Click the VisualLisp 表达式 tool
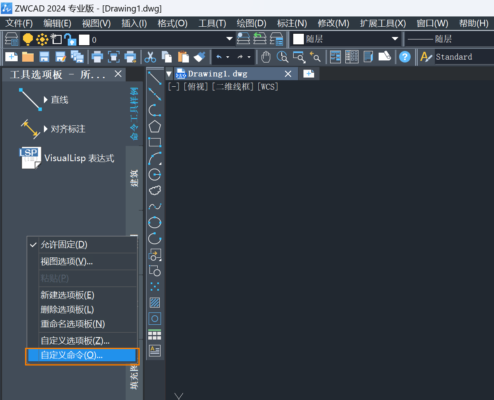 coord(66,158)
